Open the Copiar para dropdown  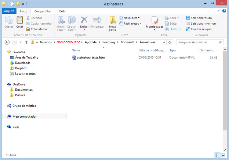click(71, 23)
